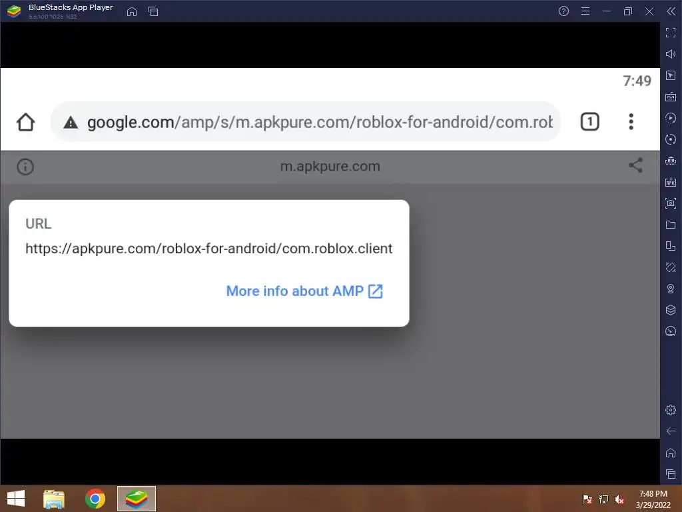This screenshot has width=682, height=512.
Task: Set location with sidebar pin icon
Action: (671, 289)
